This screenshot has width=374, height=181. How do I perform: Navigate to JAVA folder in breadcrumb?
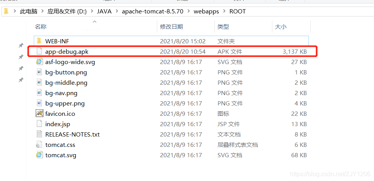point(104,12)
